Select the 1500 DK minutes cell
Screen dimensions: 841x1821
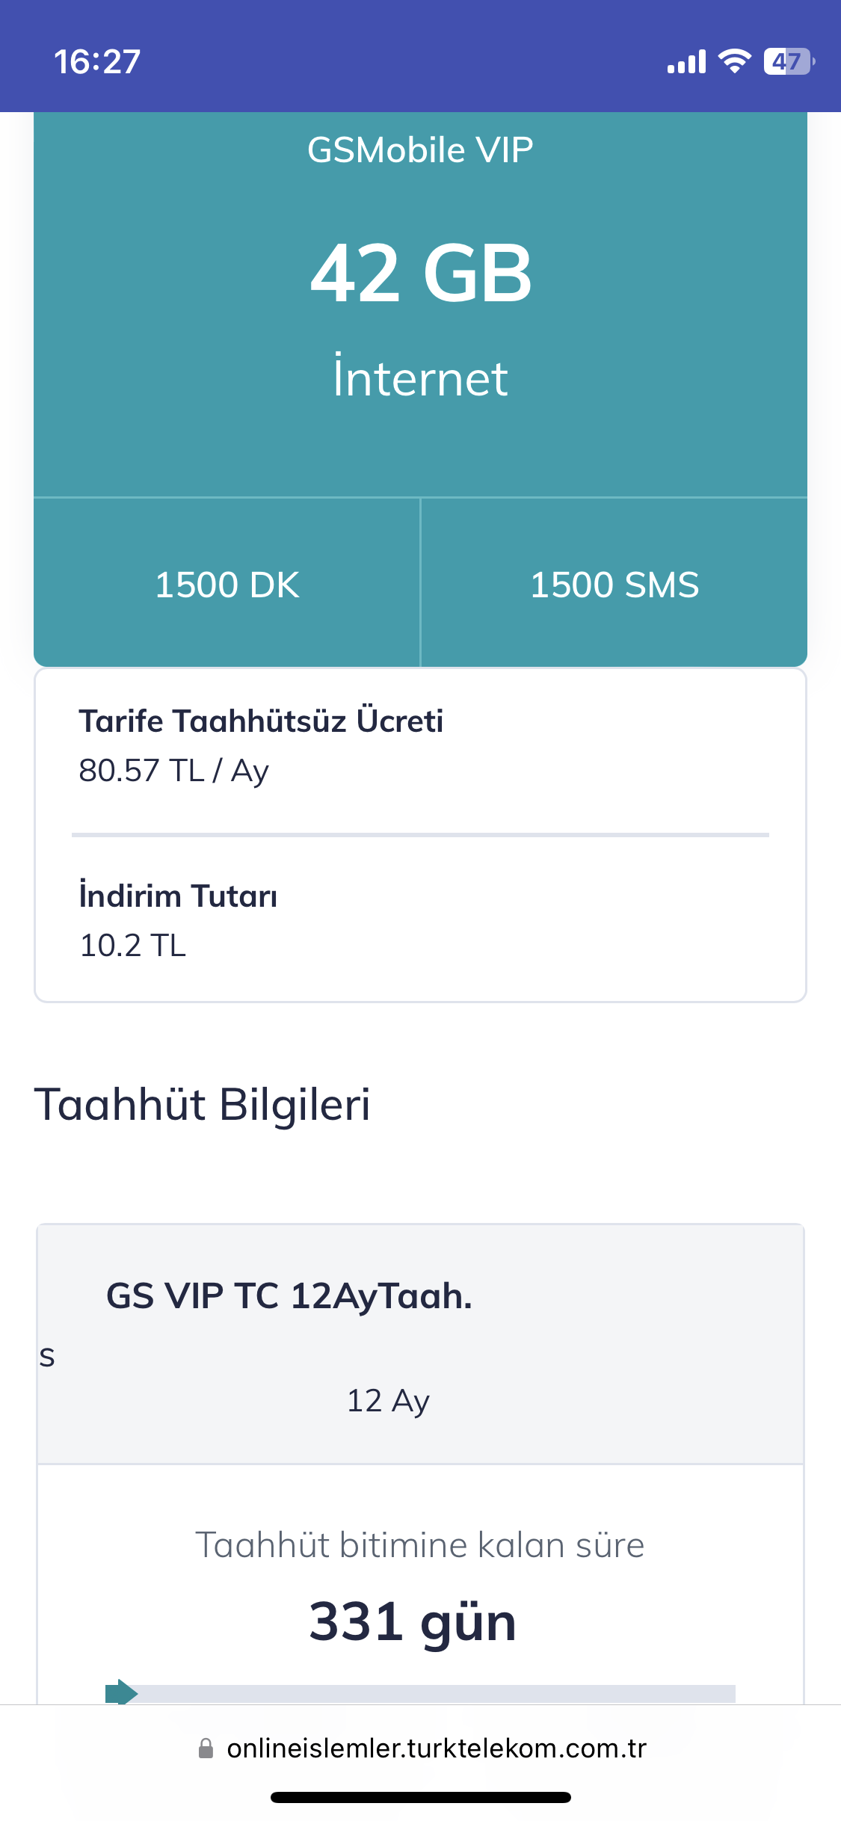point(227,584)
